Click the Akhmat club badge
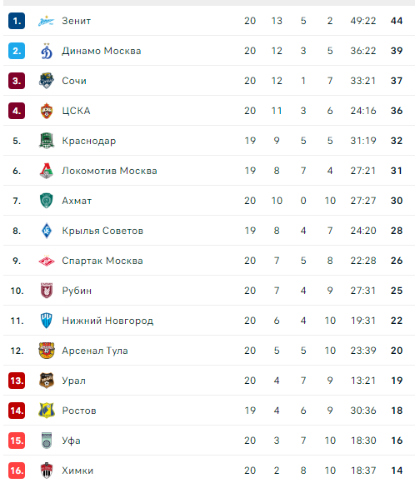The width and height of the screenshot is (415, 483). coord(46,201)
